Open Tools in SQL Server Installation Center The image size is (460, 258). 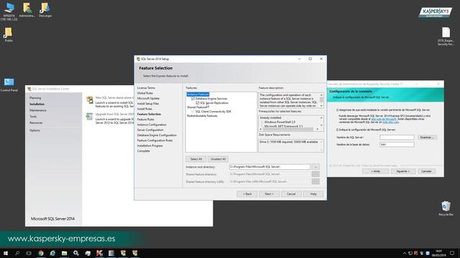[33, 116]
